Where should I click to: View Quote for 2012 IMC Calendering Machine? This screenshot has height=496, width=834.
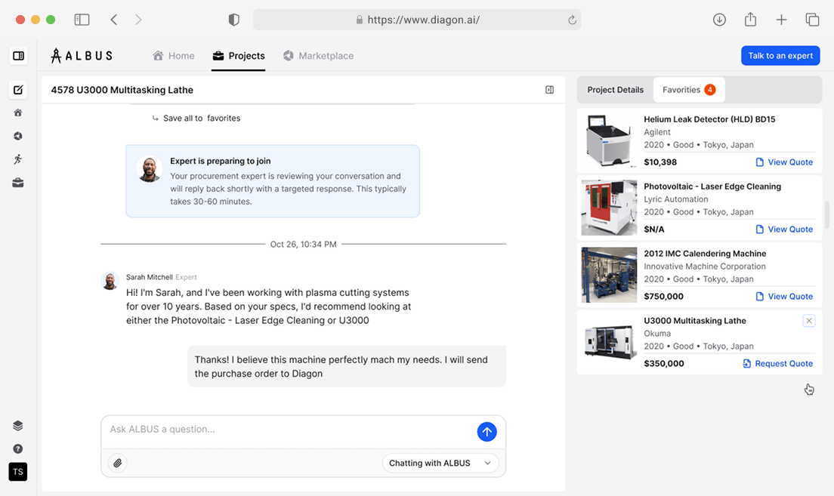[784, 296]
